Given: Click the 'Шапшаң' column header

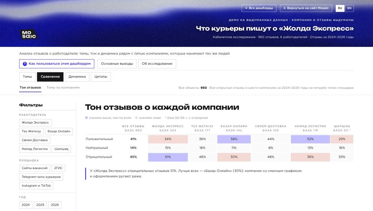Looking at the screenshot, I should point(342,128).
